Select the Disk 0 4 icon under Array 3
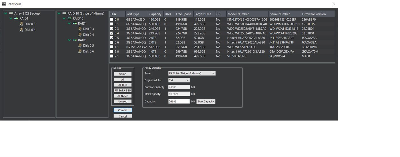The image size is (400, 157). [x=21, y=30]
